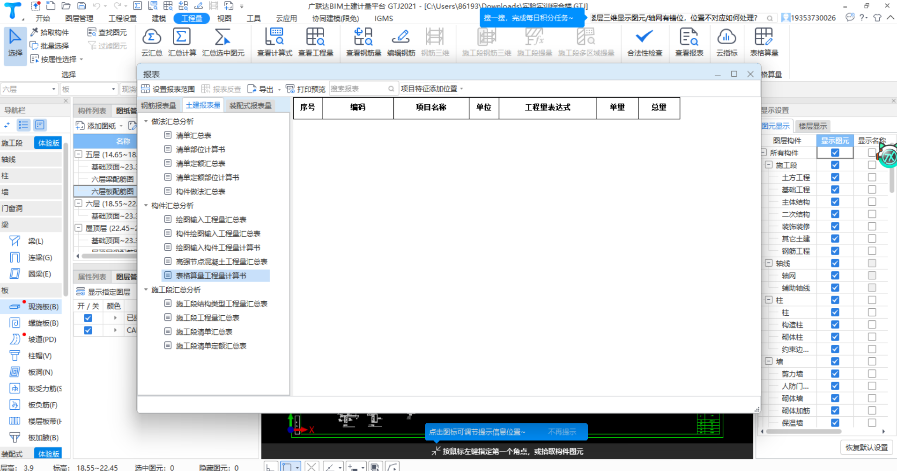This screenshot has width=897, height=471.
Task: Click 恢复默认设置 button
Action: tap(867, 448)
